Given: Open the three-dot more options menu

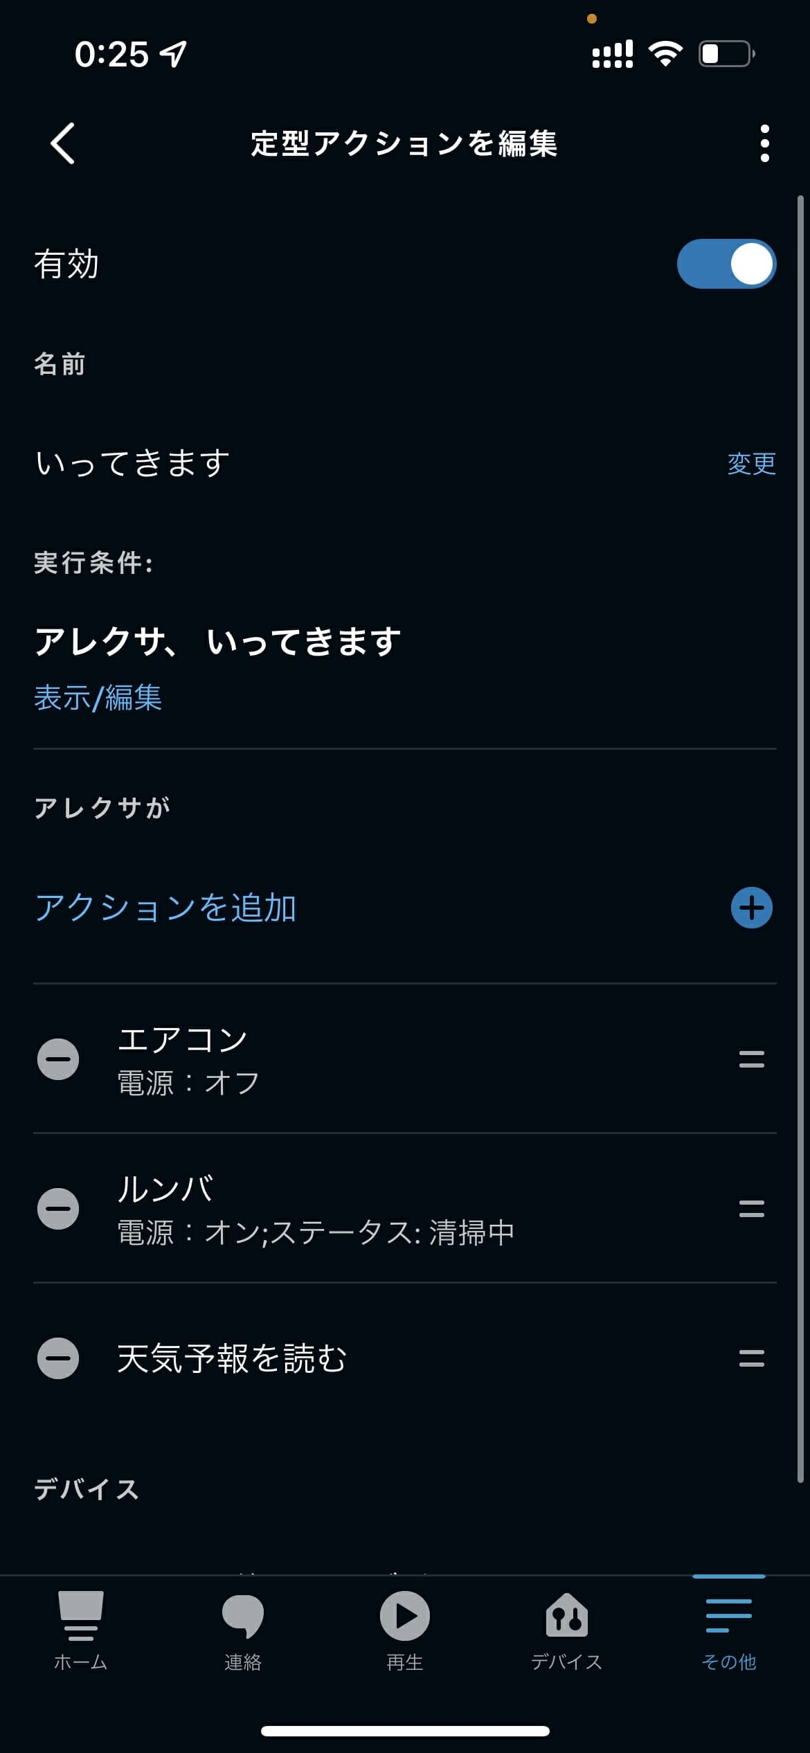Looking at the screenshot, I should click(764, 143).
